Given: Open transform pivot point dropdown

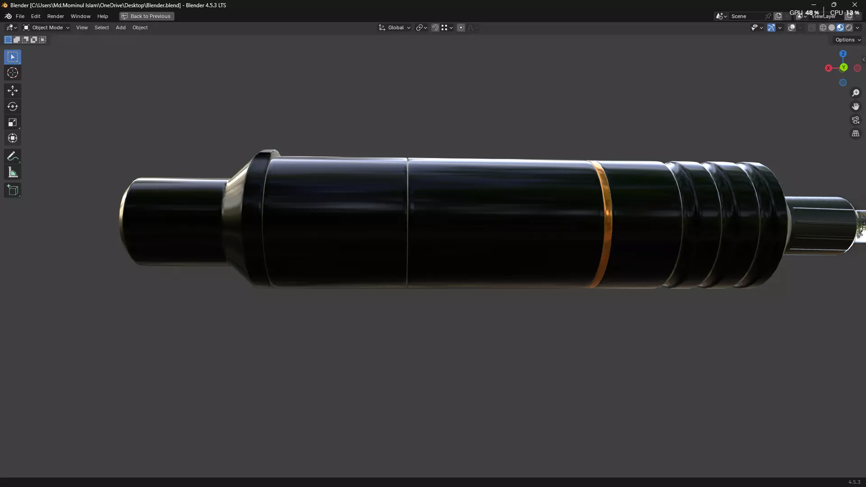Looking at the screenshot, I should point(421,28).
